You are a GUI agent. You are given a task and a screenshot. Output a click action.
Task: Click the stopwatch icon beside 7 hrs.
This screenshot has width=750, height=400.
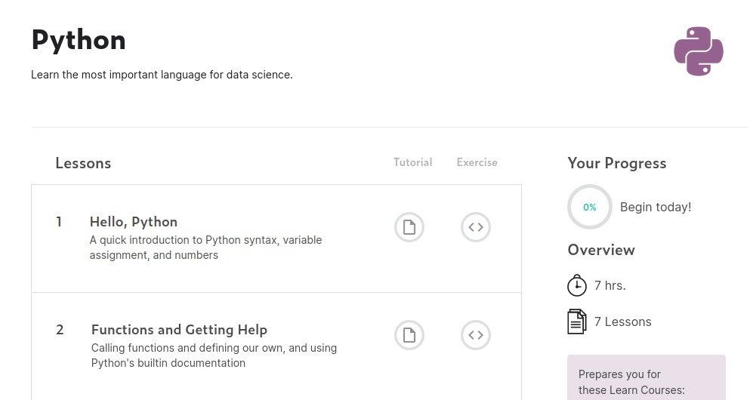click(577, 285)
